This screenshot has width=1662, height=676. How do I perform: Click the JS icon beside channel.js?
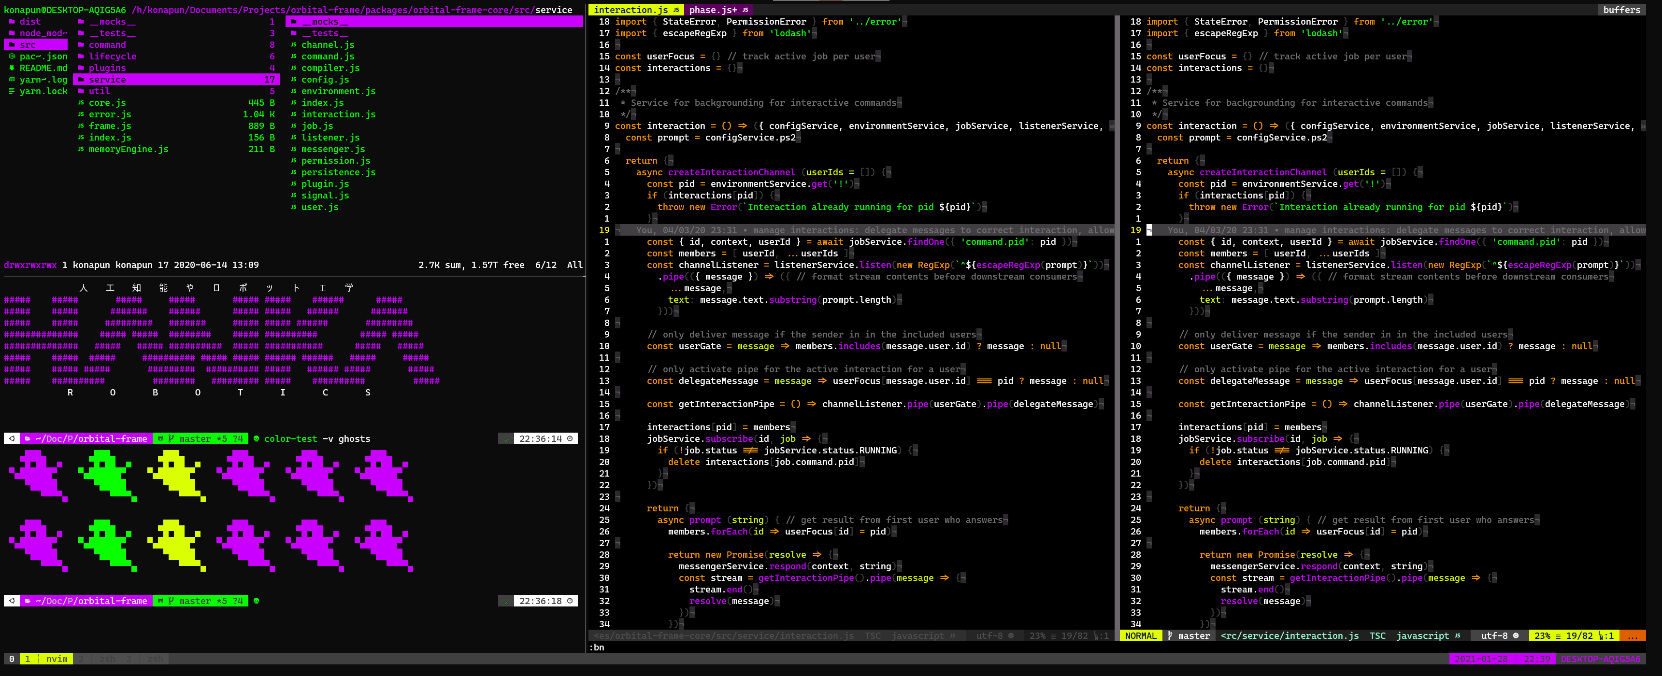point(294,45)
